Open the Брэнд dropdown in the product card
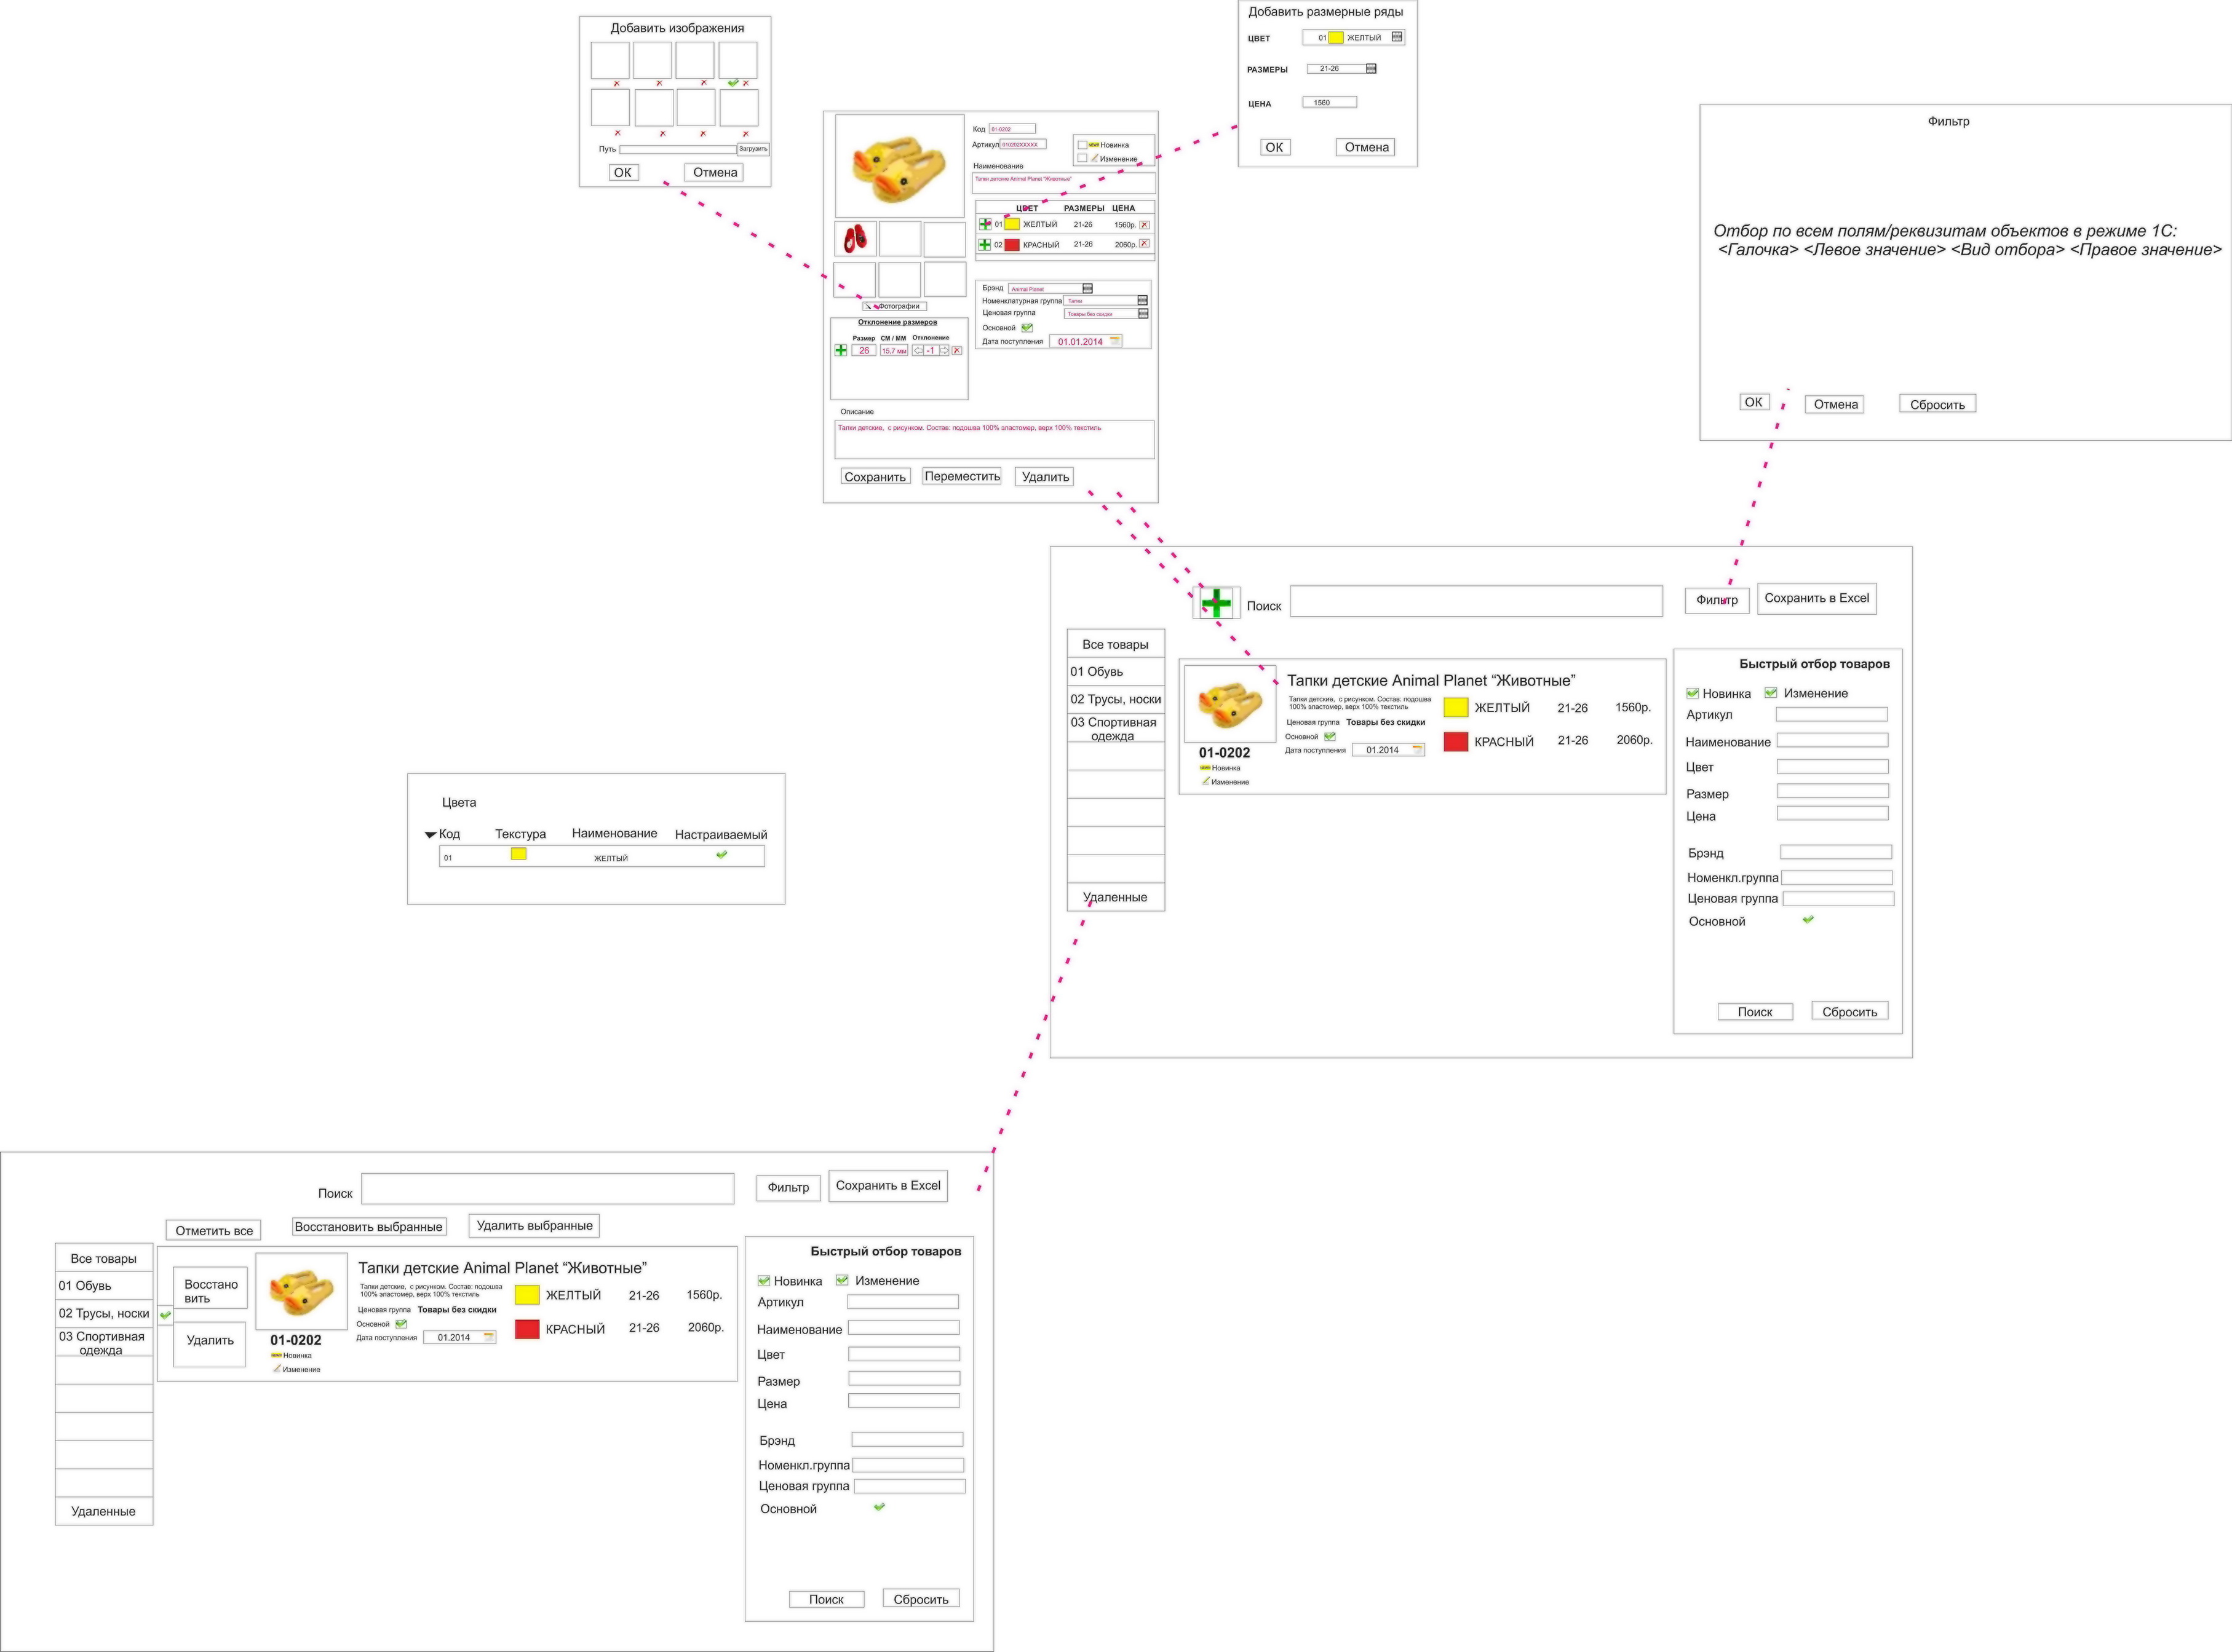The height and width of the screenshot is (1652, 2232). pyautogui.click(x=1087, y=288)
